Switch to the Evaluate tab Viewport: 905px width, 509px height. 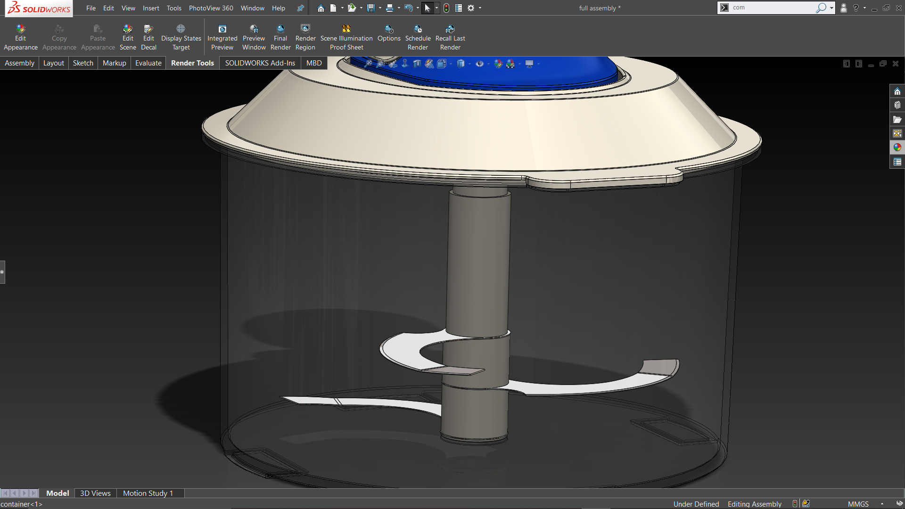[148, 63]
